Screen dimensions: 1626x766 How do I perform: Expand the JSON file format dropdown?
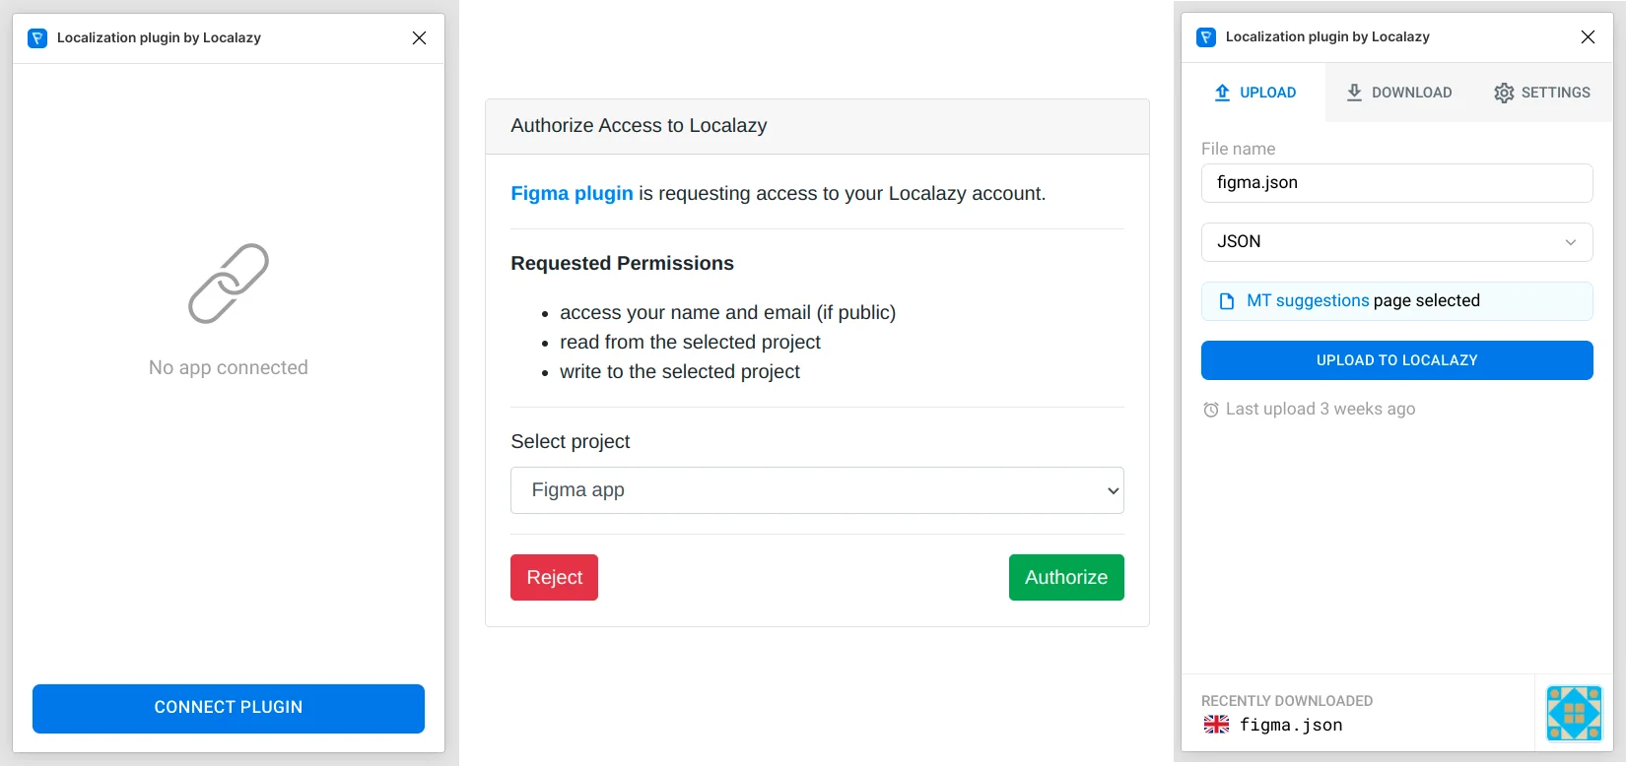click(1396, 242)
